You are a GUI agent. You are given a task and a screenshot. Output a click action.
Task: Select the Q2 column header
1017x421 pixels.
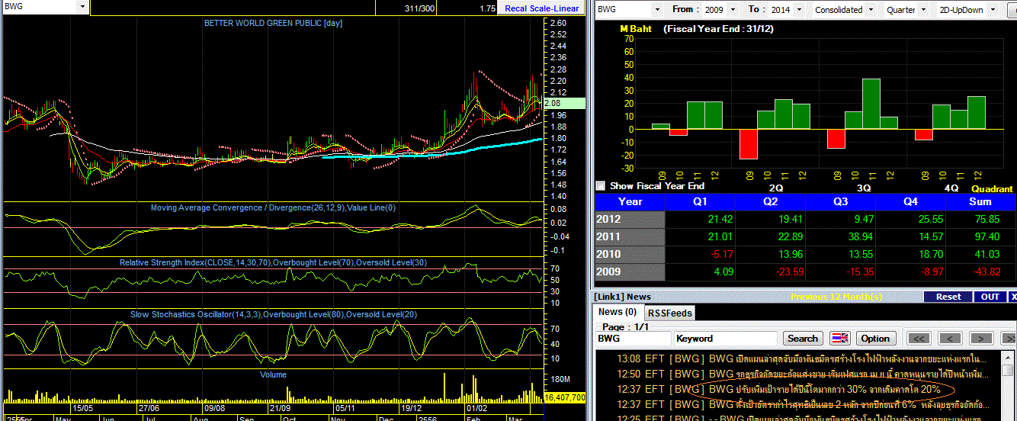coord(771,201)
